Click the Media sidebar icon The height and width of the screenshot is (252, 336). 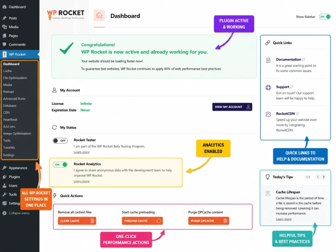coord(5,27)
